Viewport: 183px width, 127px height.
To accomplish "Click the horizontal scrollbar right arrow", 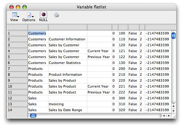I will click(169, 116).
